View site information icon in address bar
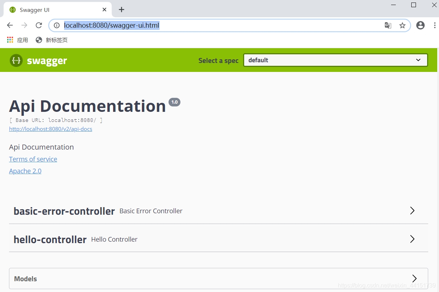This screenshot has width=439, height=292. (x=57, y=25)
